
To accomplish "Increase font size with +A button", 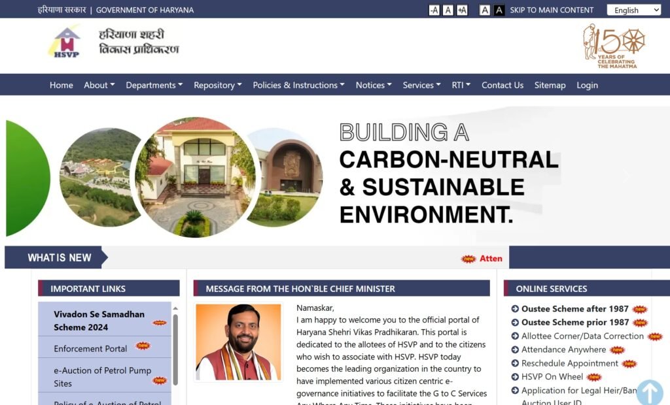I will click(462, 10).
